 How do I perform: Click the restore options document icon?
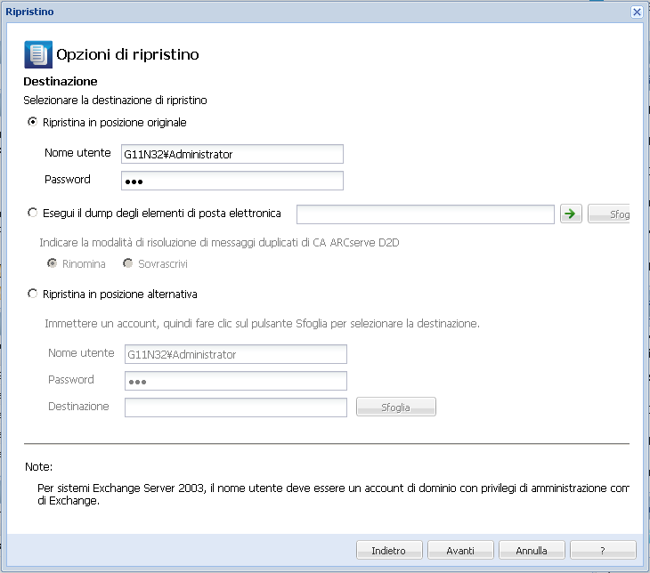37,54
